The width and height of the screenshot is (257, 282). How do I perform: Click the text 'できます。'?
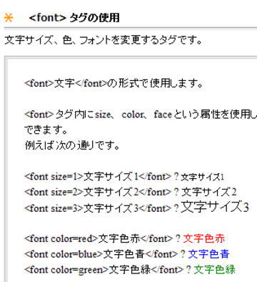pyautogui.click(x=46, y=130)
